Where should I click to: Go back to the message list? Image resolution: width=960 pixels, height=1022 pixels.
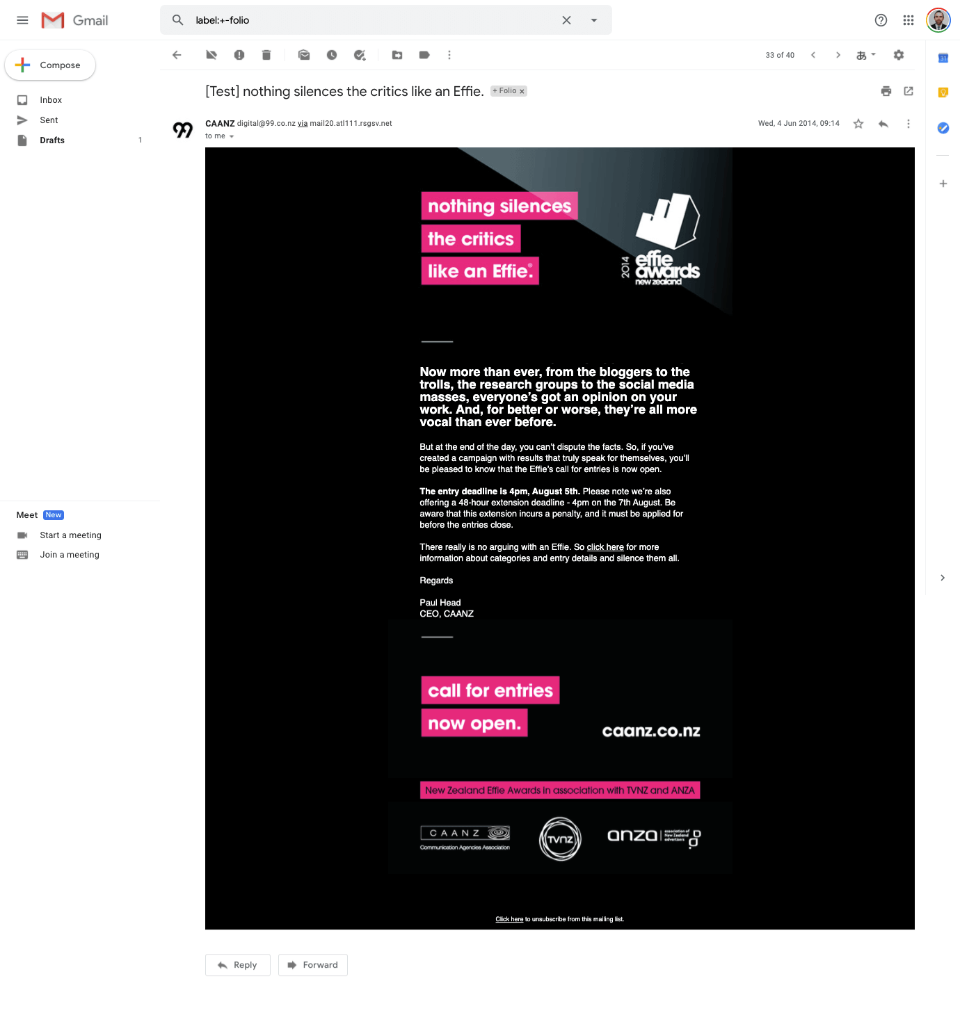pyautogui.click(x=177, y=55)
